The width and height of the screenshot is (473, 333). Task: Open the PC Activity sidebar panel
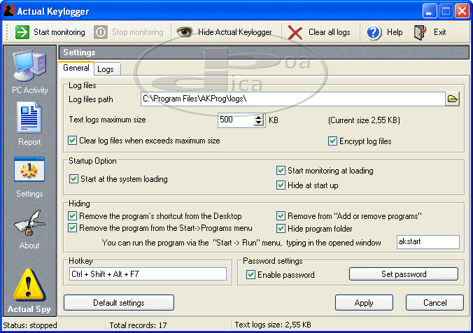(x=29, y=70)
